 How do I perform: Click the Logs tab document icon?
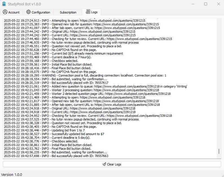tap(88, 12)
